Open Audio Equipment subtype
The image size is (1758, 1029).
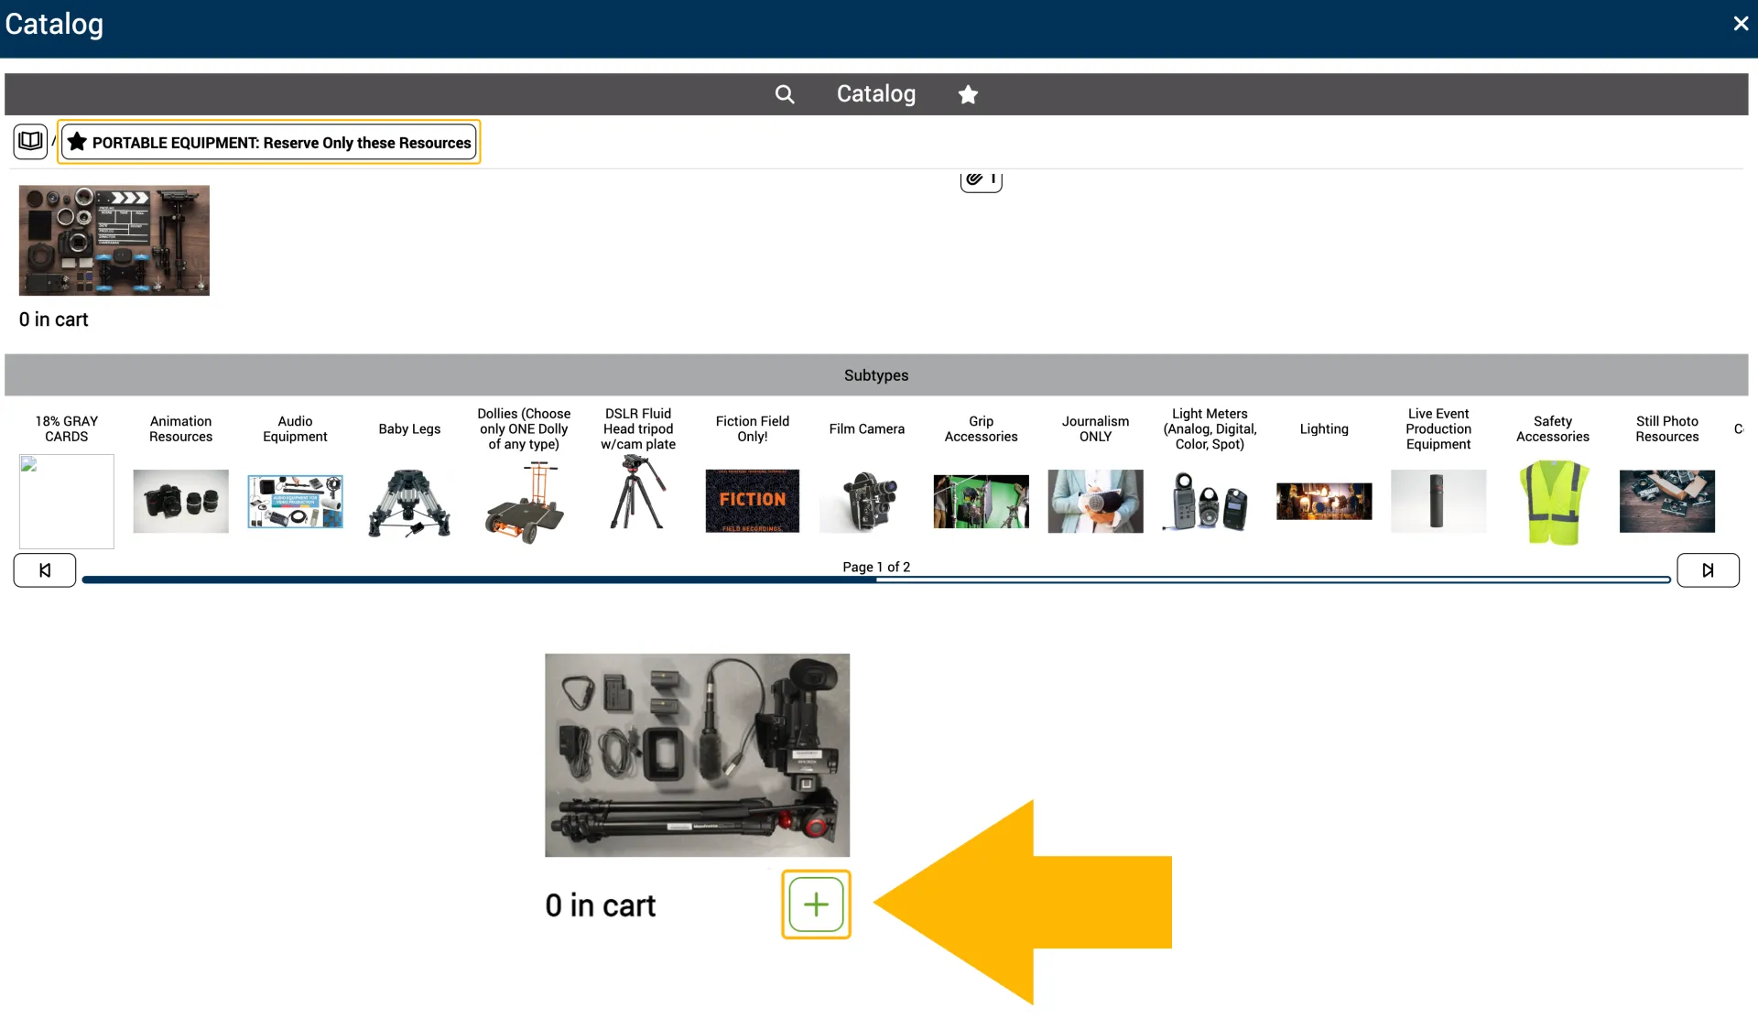click(295, 501)
